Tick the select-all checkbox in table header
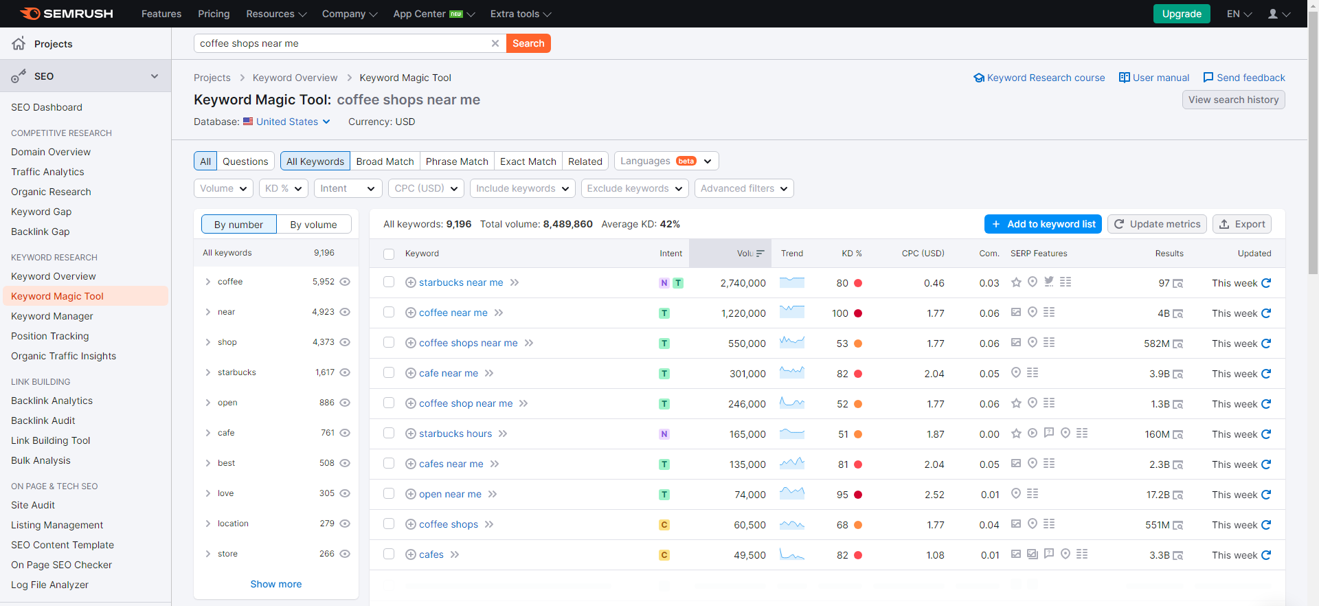 (389, 254)
